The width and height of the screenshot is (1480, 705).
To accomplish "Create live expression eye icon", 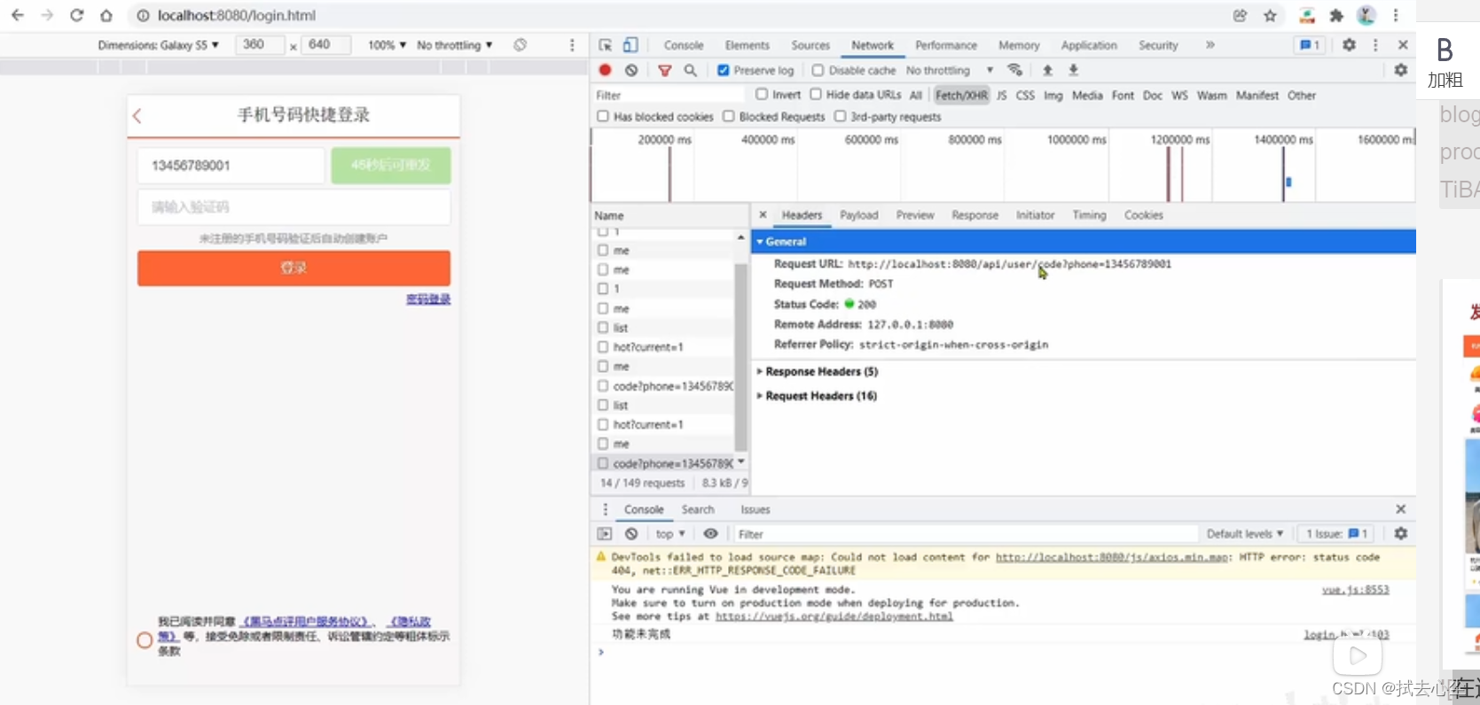I will [x=711, y=534].
